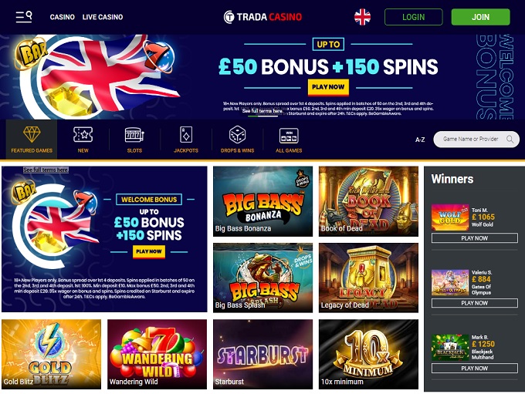Screen dimensions: 525x394
Task: Click Play Now under Wolf Gold winner
Action: 475,238
